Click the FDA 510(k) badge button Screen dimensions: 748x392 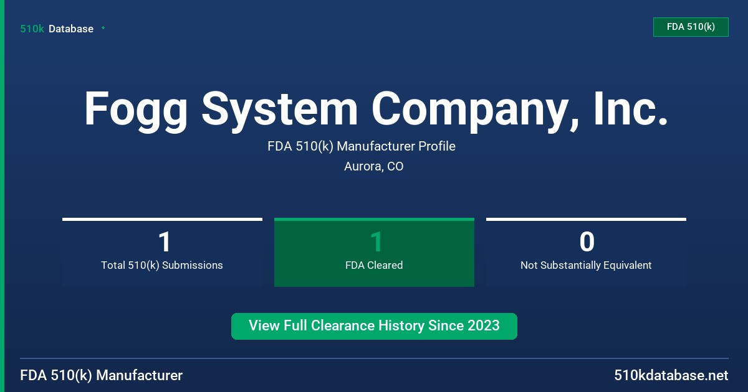(691, 27)
